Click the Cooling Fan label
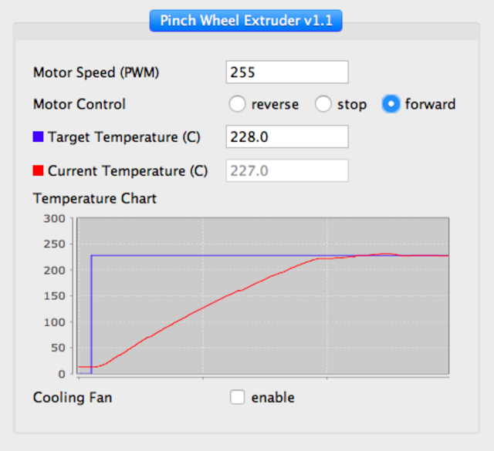The width and height of the screenshot is (494, 451). [73, 397]
